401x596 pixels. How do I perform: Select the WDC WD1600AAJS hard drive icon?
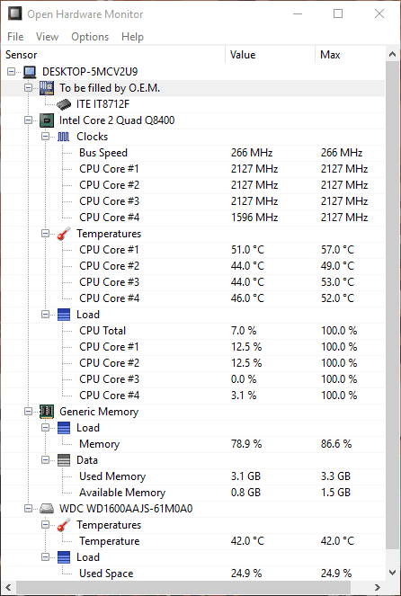[47, 509]
